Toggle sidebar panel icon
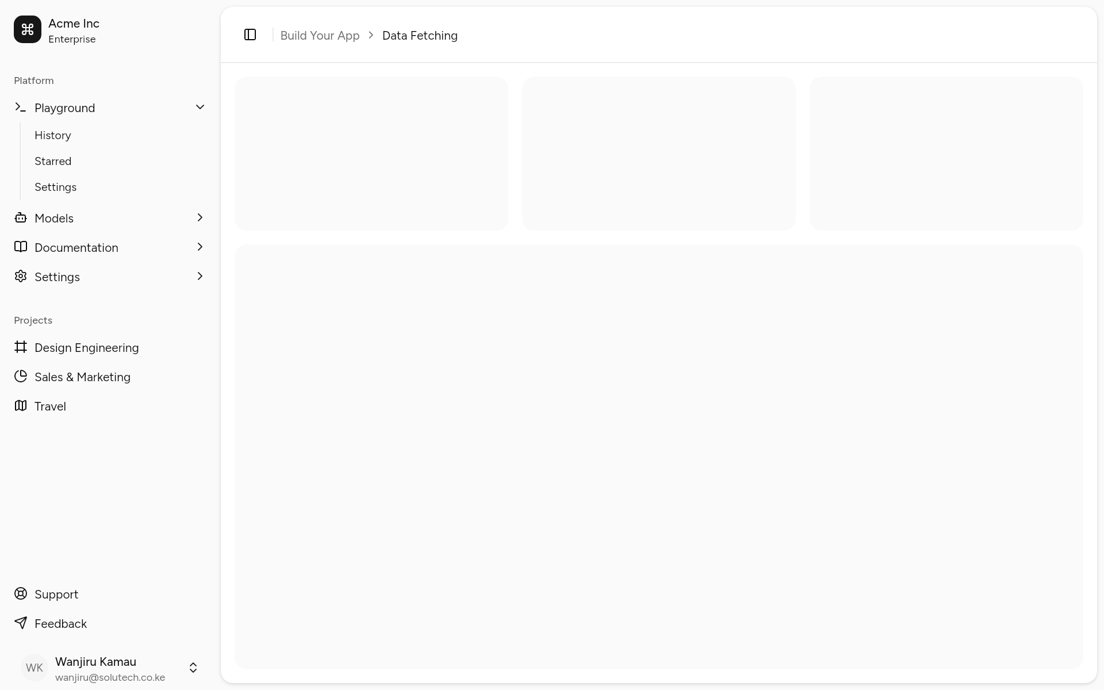1104x690 pixels. click(x=250, y=35)
